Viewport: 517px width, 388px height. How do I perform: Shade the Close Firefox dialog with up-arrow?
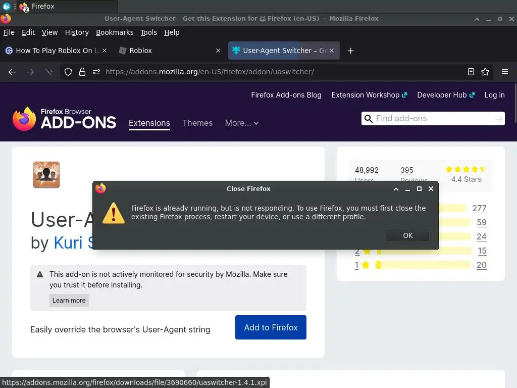click(x=396, y=189)
